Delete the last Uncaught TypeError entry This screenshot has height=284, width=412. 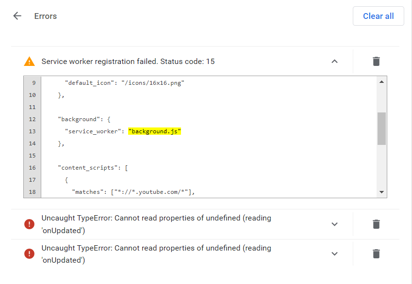coord(376,254)
